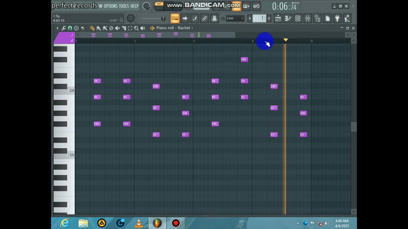This screenshot has width=408, height=229.
Task: Click the main pitch slider handle
Action: (x=163, y=18)
